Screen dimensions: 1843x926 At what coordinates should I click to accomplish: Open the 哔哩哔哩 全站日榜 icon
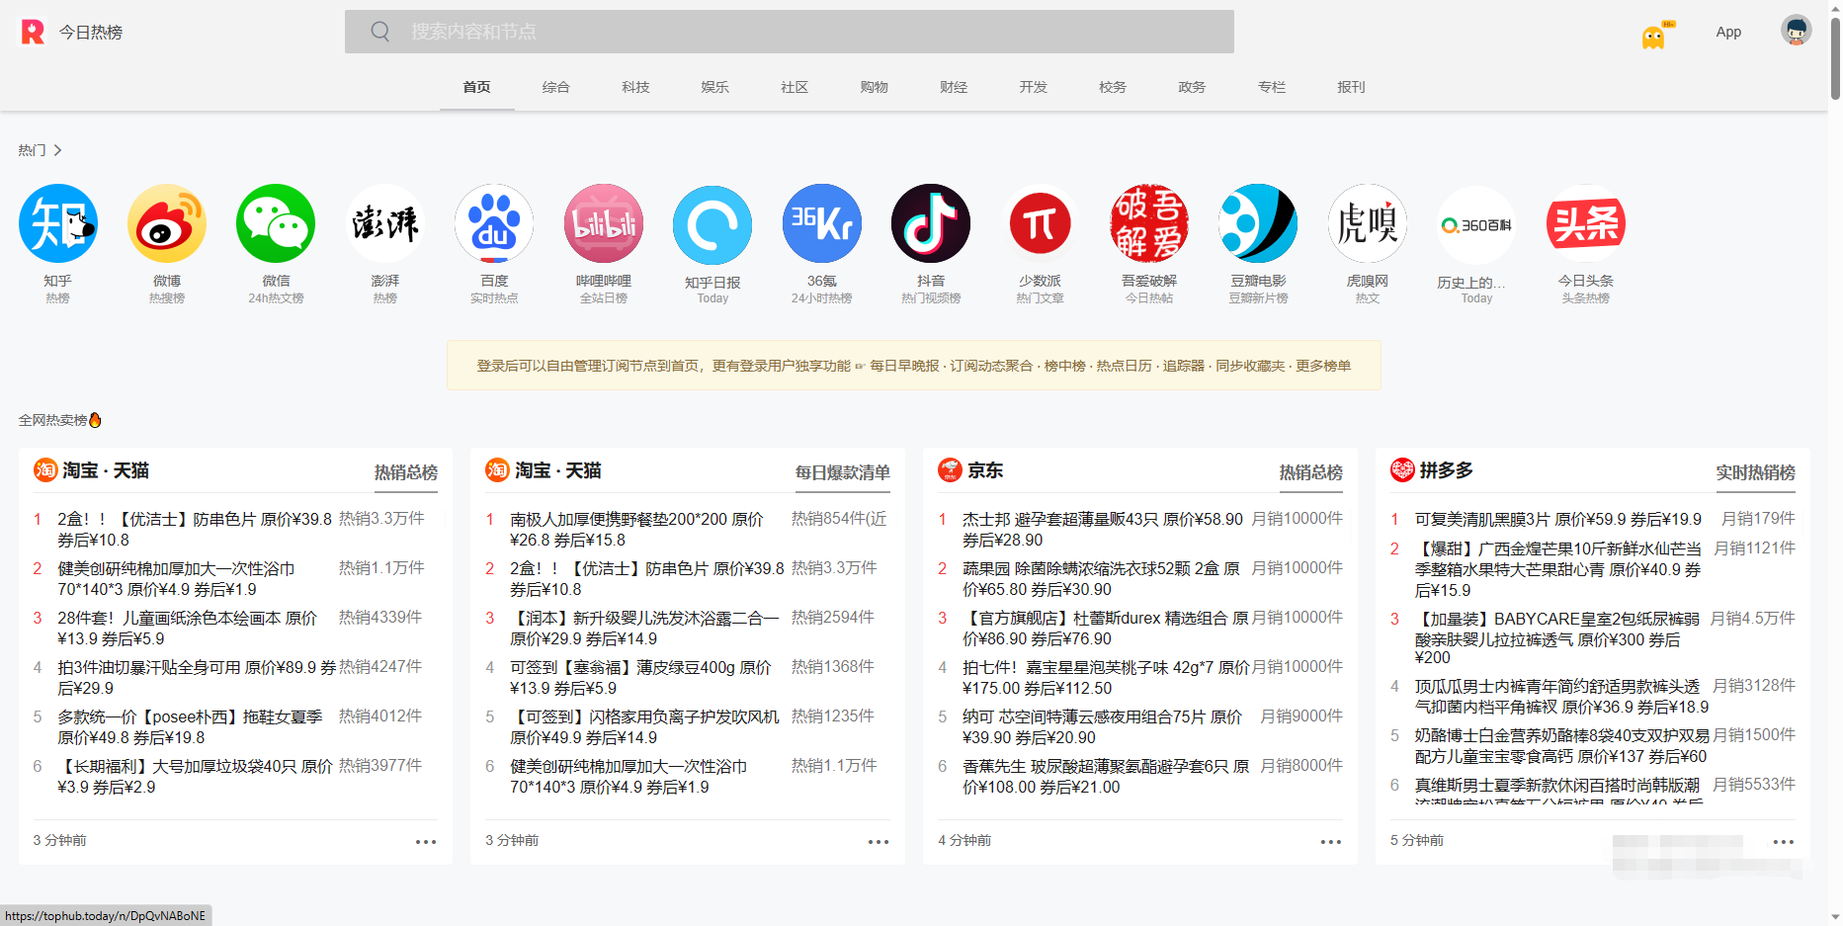pos(604,223)
